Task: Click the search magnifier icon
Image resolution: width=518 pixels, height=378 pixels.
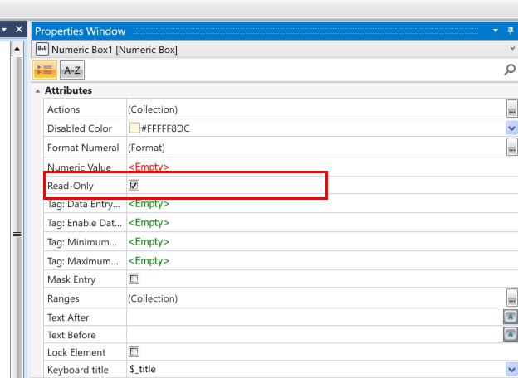Action: click(x=510, y=71)
